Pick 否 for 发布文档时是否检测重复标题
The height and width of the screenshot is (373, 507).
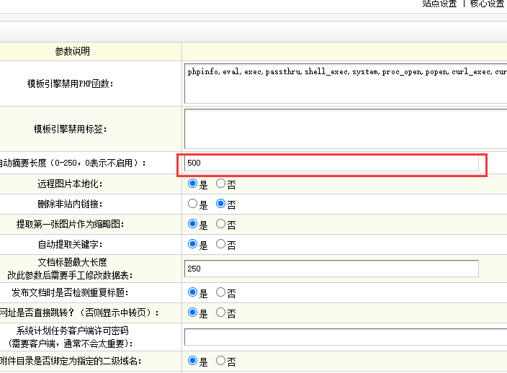[x=221, y=292]
